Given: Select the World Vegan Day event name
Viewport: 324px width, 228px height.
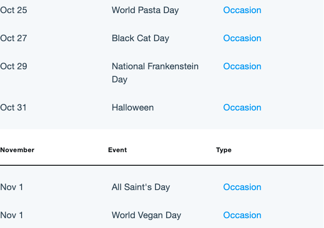Looking at the screenshot, I should point(147,215).
